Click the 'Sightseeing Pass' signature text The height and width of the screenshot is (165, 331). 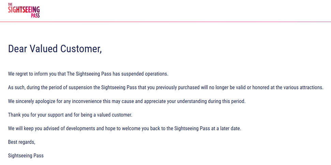pos(26,156)
